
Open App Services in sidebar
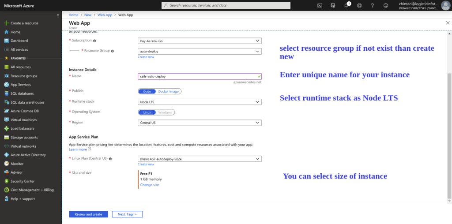tap(20, 85)
